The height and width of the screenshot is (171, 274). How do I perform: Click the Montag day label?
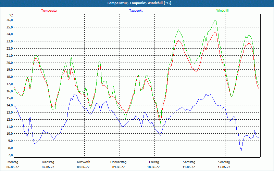coord(13,162)
